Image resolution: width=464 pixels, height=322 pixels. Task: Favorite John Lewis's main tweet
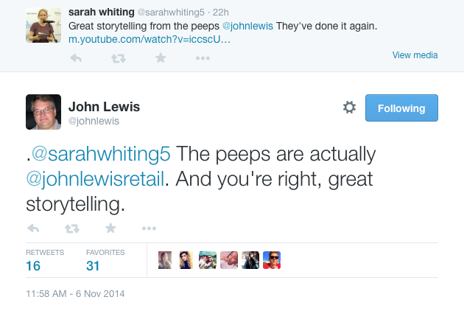(110, 228)
